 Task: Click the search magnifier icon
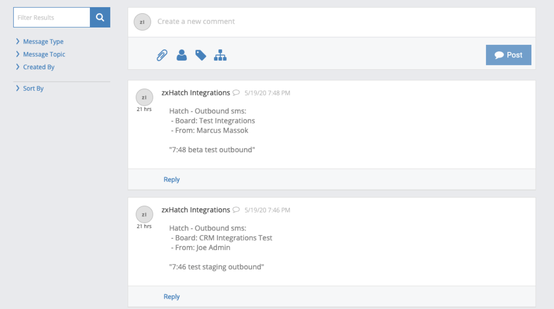100,17
